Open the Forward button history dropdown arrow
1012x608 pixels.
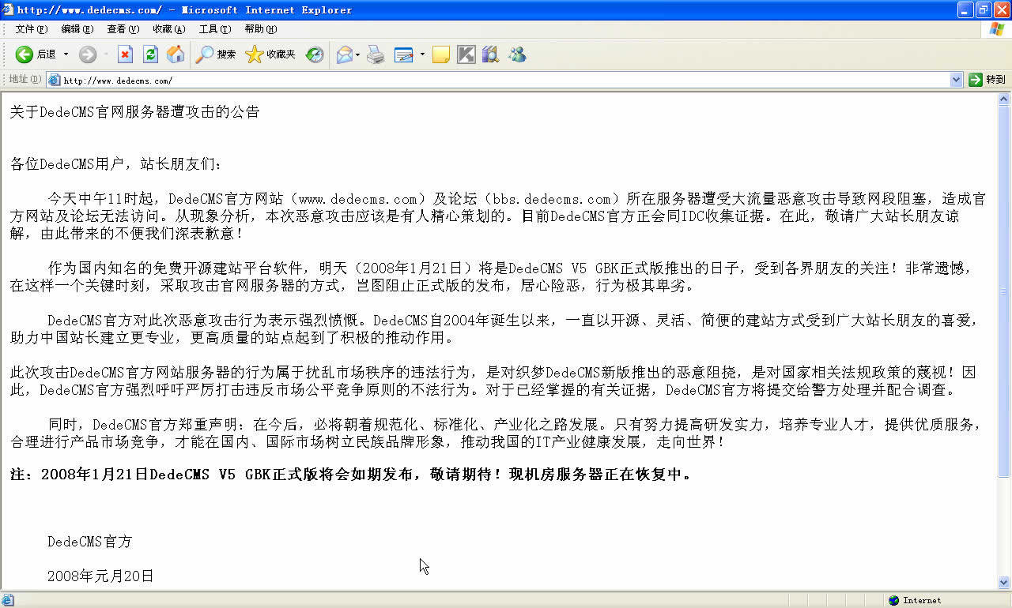(106, 54)
